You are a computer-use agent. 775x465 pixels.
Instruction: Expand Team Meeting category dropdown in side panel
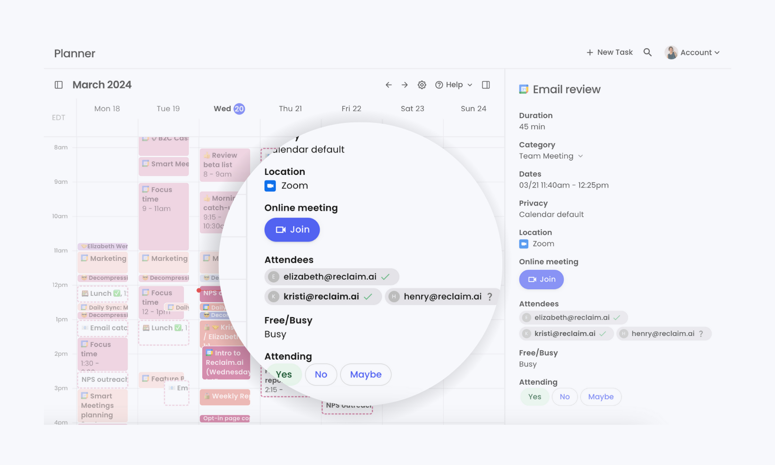coord(551,156)
